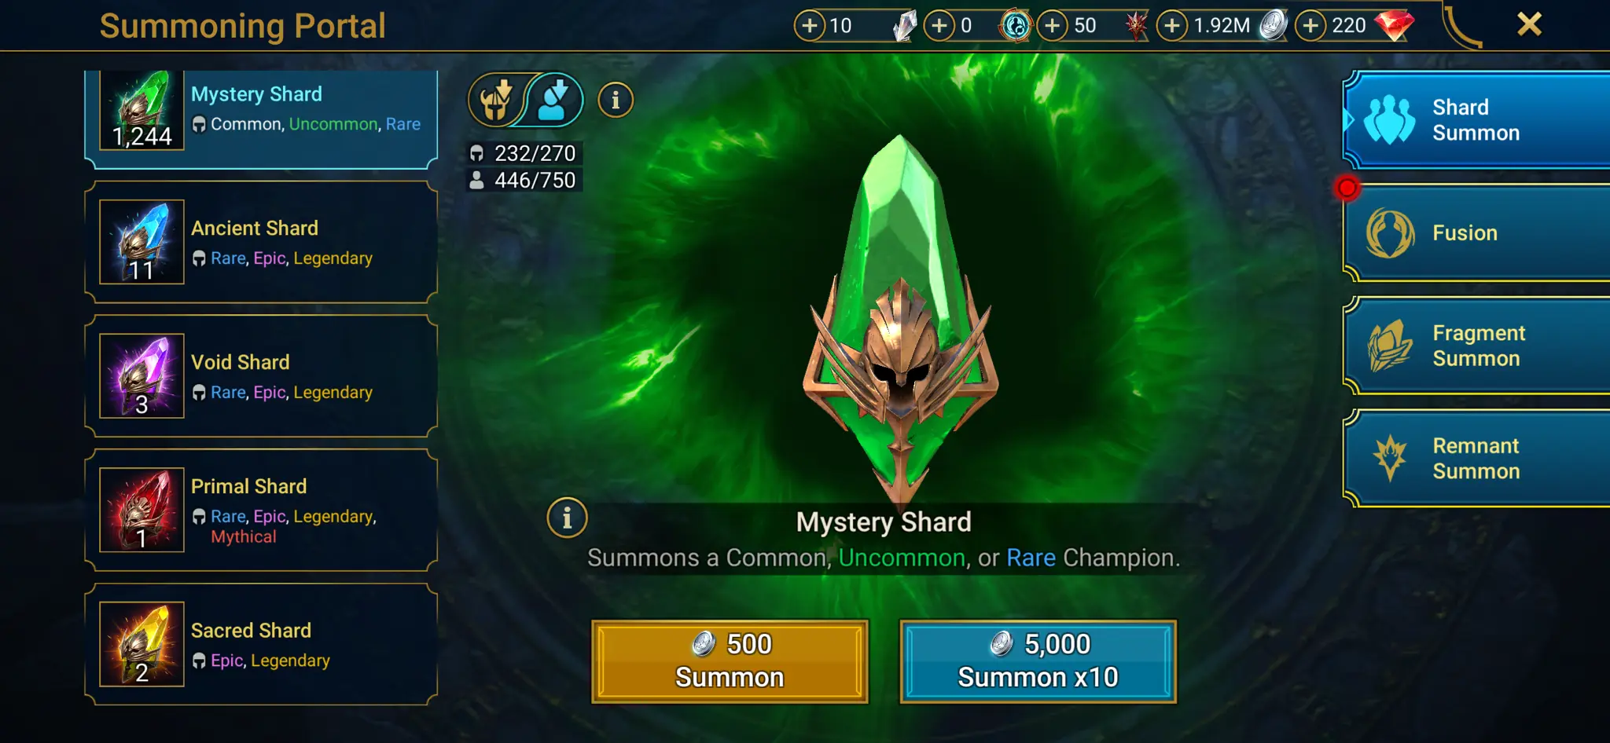1610x743 pixels.
Task: Summon x10 for 5,000 silver
Action: [1038, 661]
